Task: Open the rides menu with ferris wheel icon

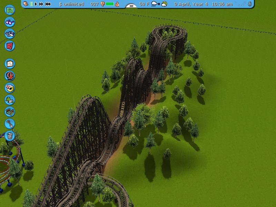Action: (10, 76)
